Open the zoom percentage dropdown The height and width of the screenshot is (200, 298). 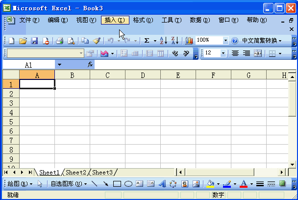[225, 41]
